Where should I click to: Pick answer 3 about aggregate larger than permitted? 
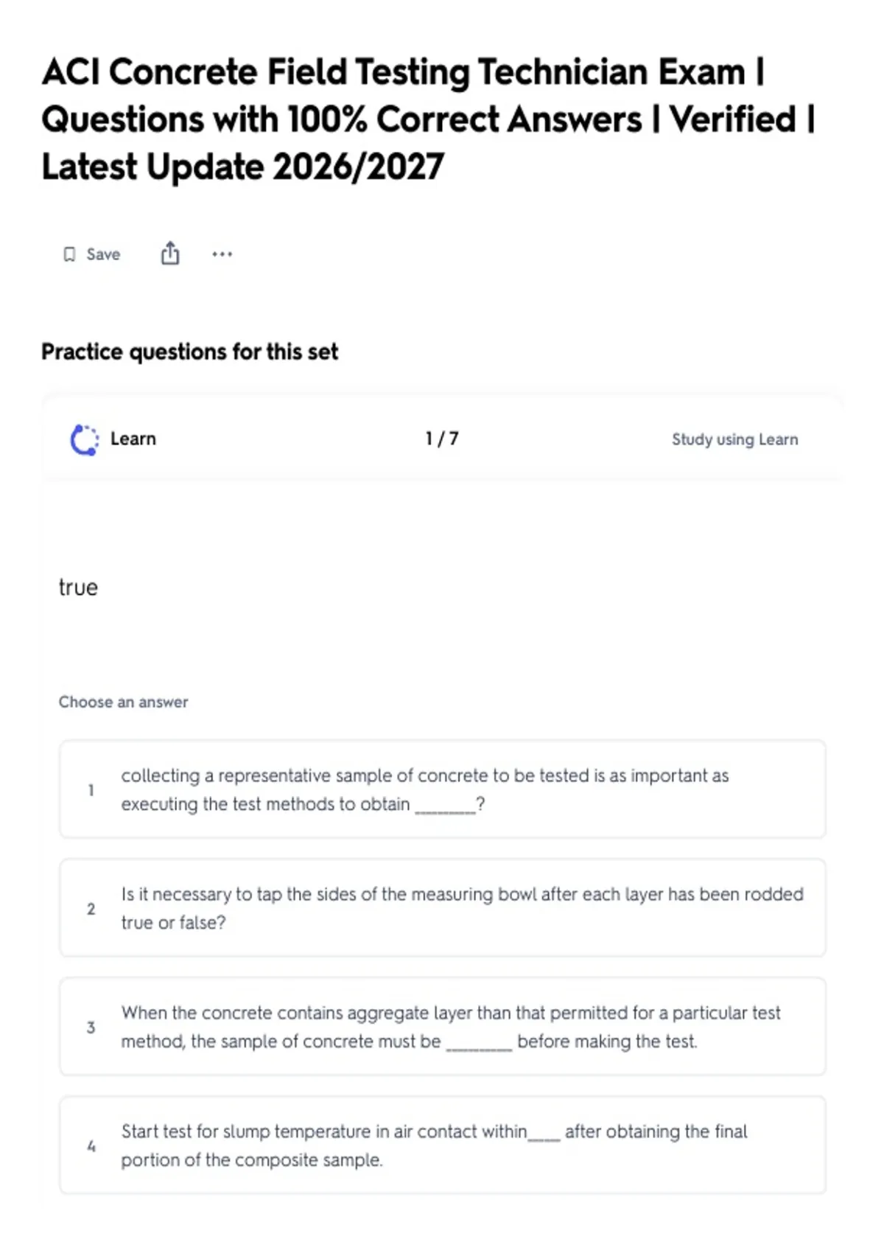coord(442,1027)
